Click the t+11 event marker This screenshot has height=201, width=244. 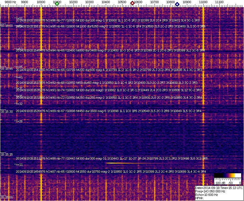(19, 165)
